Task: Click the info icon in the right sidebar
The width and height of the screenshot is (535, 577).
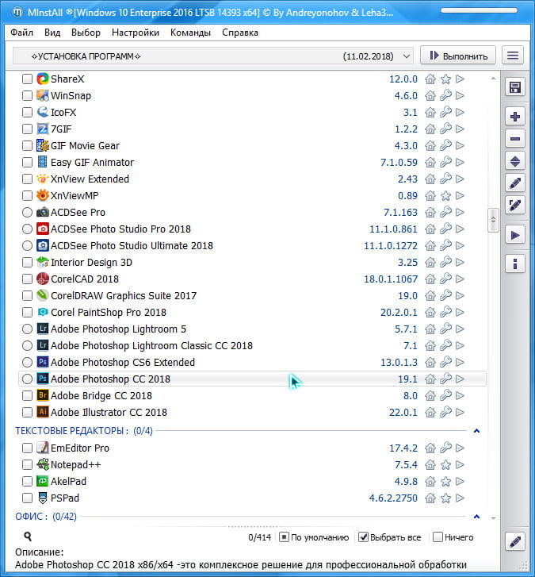Action: (515, 263)
